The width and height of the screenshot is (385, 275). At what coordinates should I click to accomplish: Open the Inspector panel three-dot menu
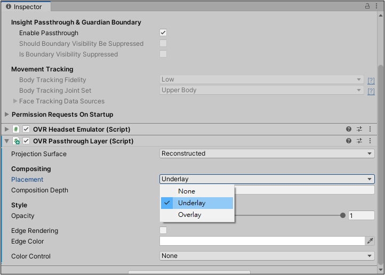[376, 6]
